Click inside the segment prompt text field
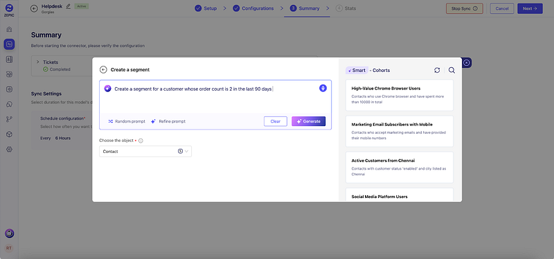Viewport: 554px width, 259px height. (215, 98)
